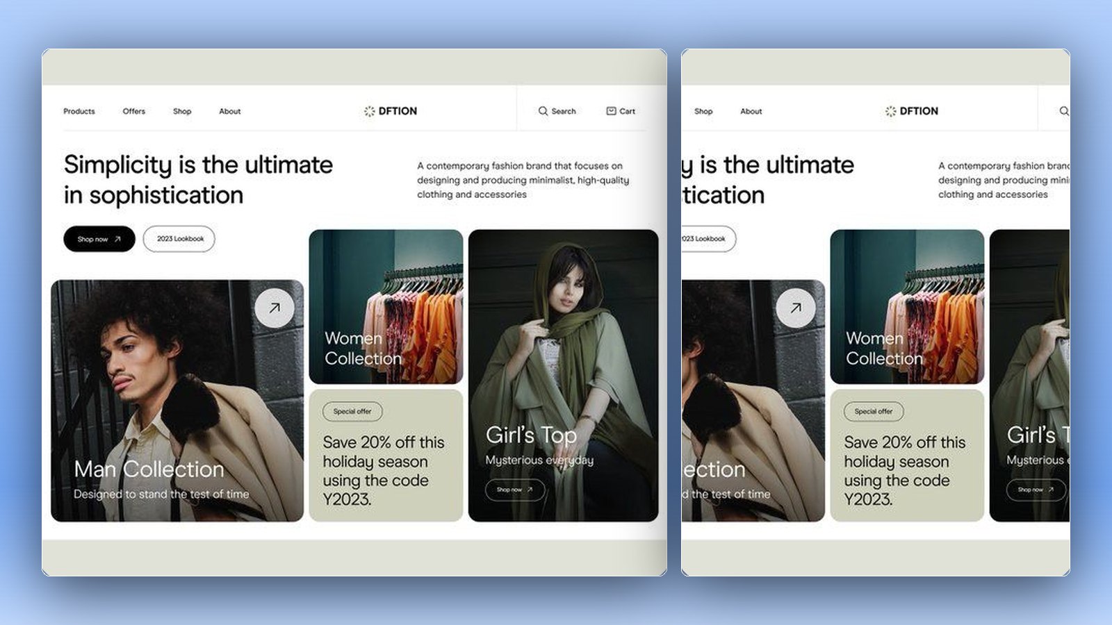Open the Offers menu item
The width and height of the screenshot is (1112, 625).
pyautogui.click(x=134, y=111)
